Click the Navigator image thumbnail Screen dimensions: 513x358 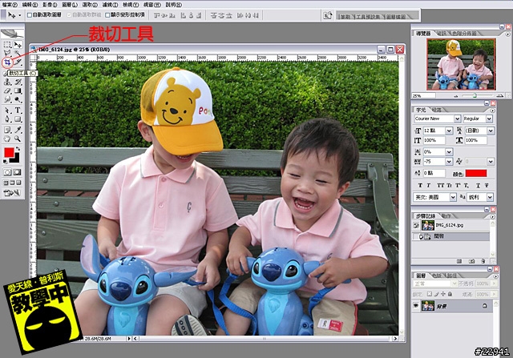[461, 64]
